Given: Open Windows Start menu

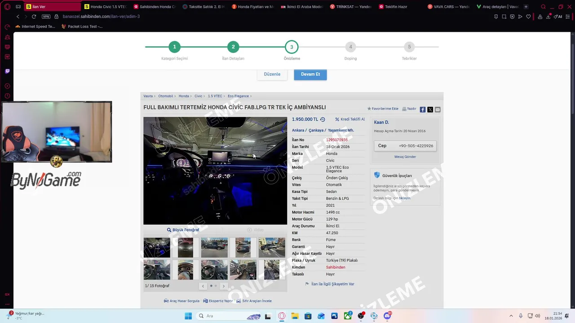Looking at the screenshot, I should tap(188, 316).
